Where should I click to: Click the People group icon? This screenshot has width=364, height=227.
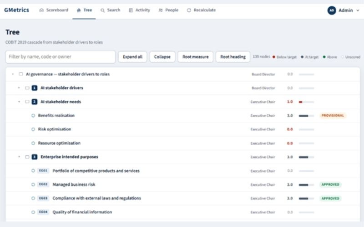[x=161, y=10]
